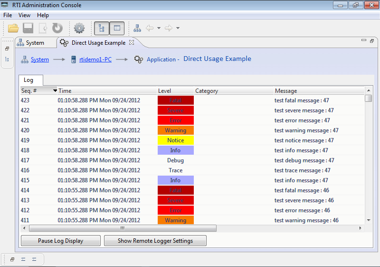The height and width of the screenshot is (267, 380).
Task: Maximize the editor area view icon
Action: pos(372,41)
